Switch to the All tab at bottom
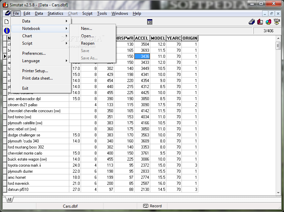The height and width of the screenshot is (212, 284). (x=9, y=199)
